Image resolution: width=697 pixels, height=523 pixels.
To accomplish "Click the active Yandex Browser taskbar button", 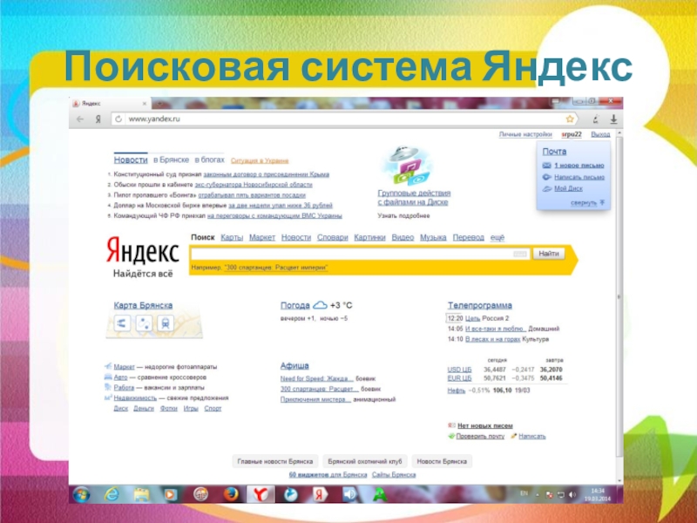I will pos(261,494).
